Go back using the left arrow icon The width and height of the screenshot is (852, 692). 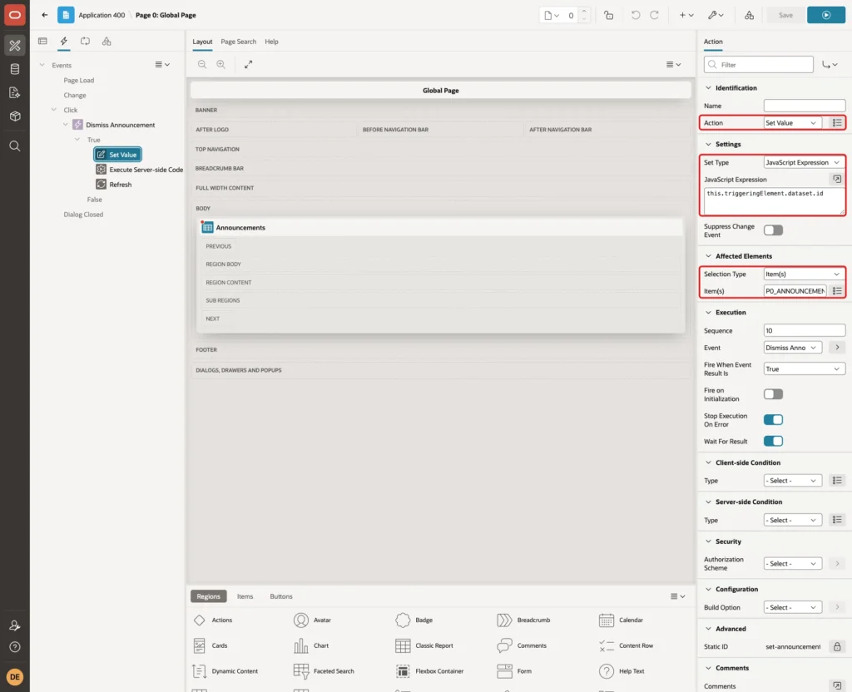click(x=45, y=15)
